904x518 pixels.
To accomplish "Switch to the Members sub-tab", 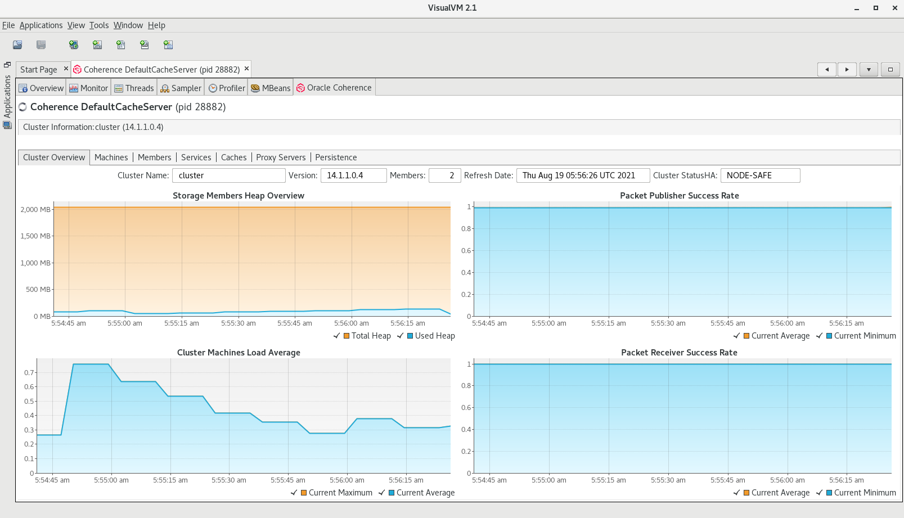I will coord(154,157).
